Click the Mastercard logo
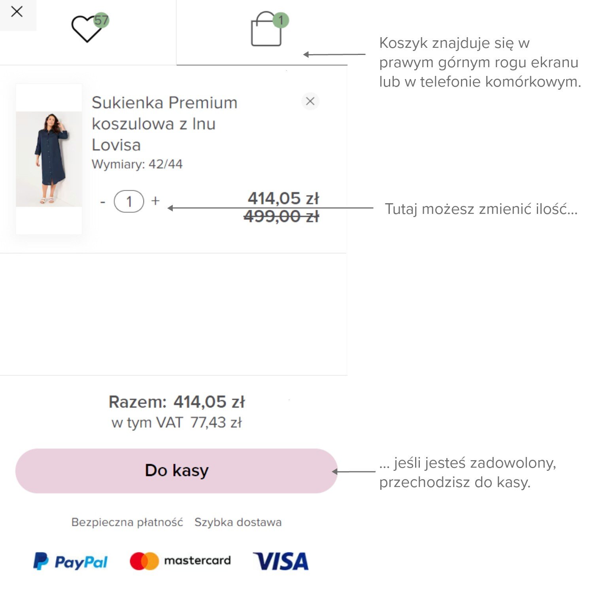 (180, 561)
